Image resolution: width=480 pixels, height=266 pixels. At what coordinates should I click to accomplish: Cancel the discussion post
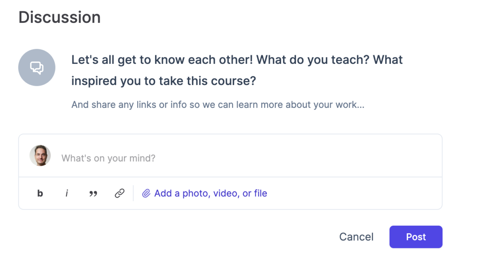[356, 237]
